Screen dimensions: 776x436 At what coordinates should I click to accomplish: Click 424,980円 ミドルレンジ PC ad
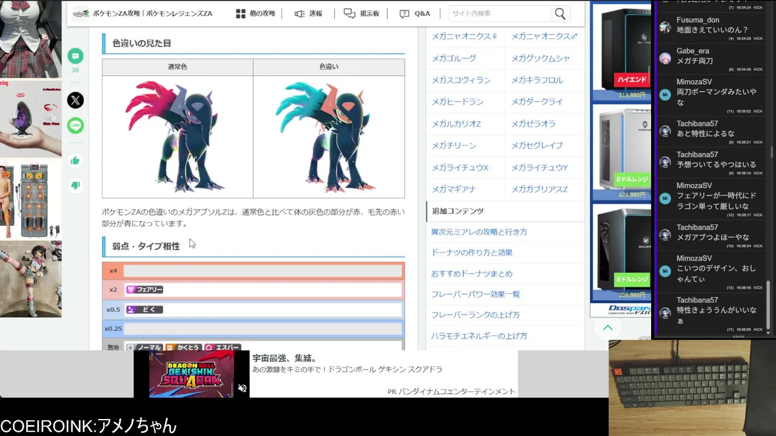[x=622, y=152]
